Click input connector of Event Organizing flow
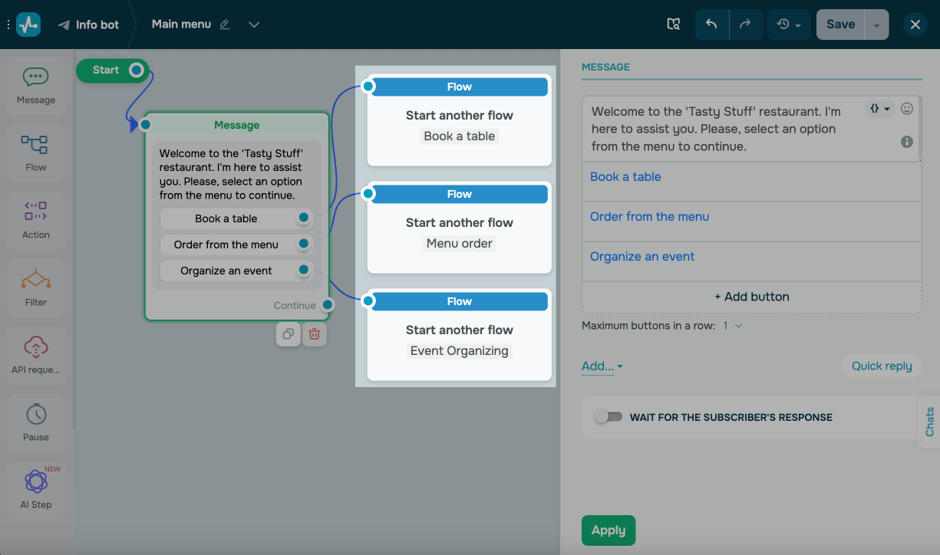This screenshot has height=555, width=940. pos(368,301)
